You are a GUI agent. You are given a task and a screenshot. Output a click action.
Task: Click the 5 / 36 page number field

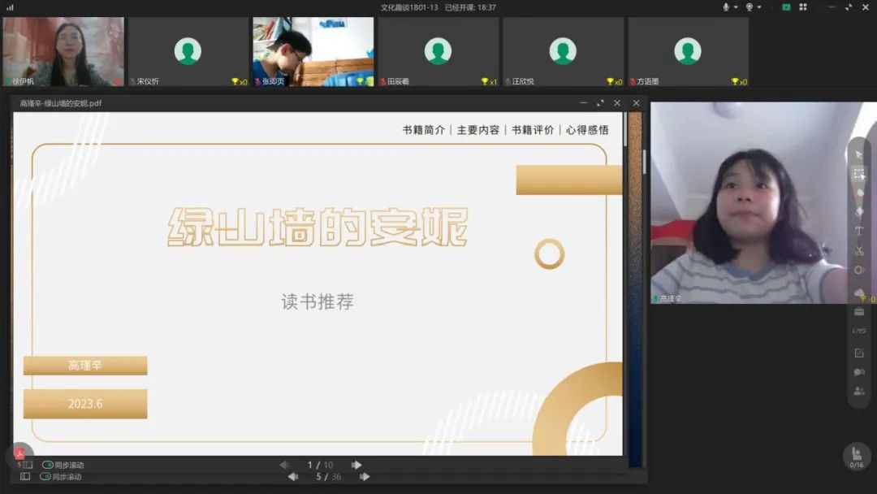[x=328, y=477]
